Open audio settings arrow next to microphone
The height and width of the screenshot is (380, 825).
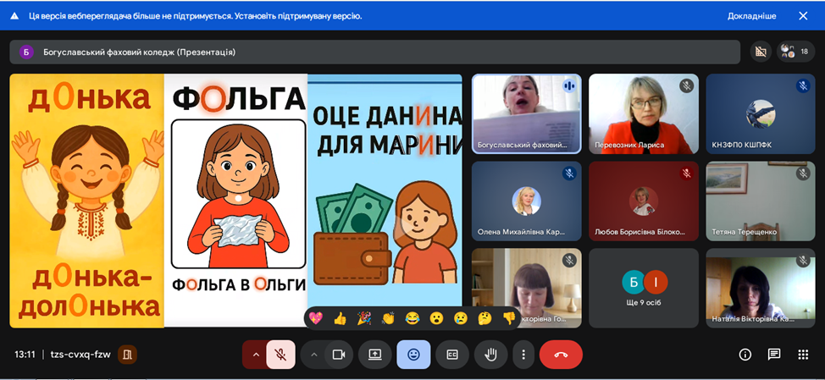point(256,355)
